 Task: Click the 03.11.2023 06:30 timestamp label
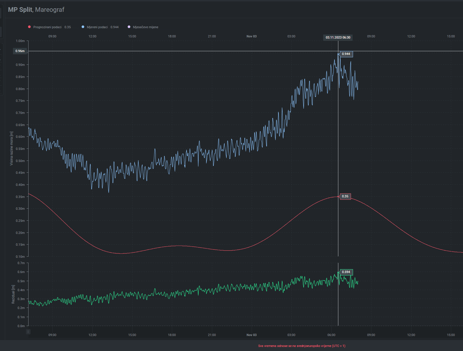(x=338, y=37)
